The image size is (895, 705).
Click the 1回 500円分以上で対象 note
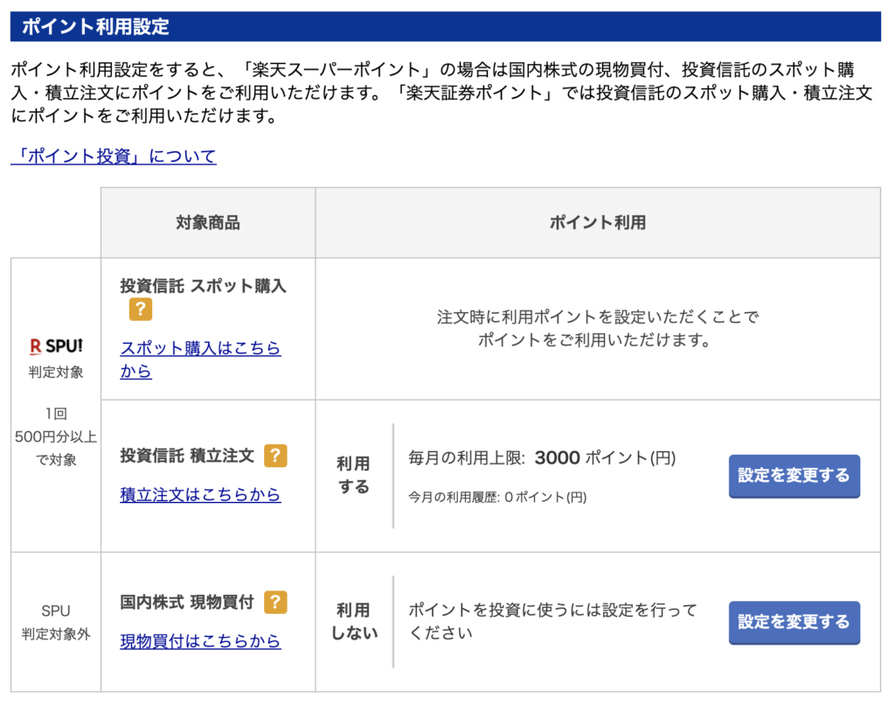coord(56,436)
